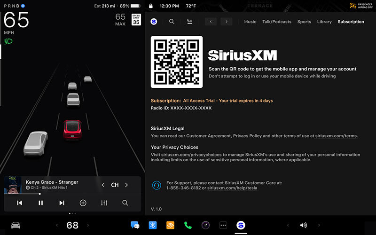Open the Phone app in the dock
This screenshot has width=376, height=235.
click(x=188, y=225)
